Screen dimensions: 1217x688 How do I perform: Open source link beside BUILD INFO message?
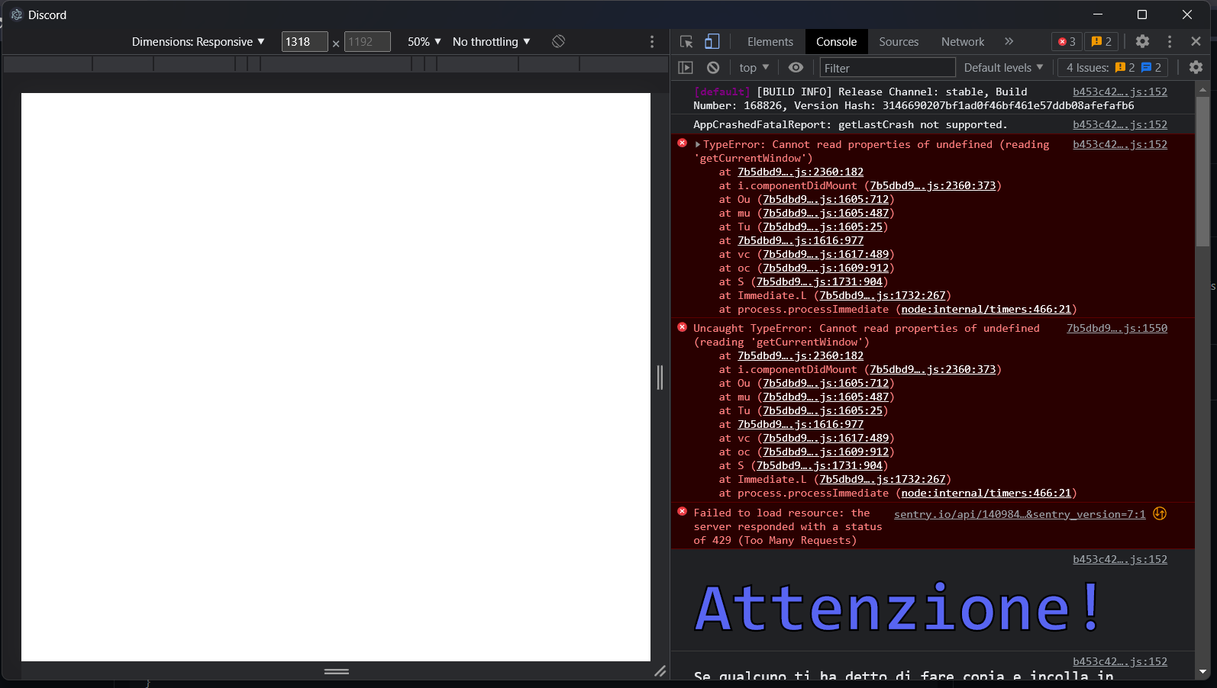click(1120, 92)
